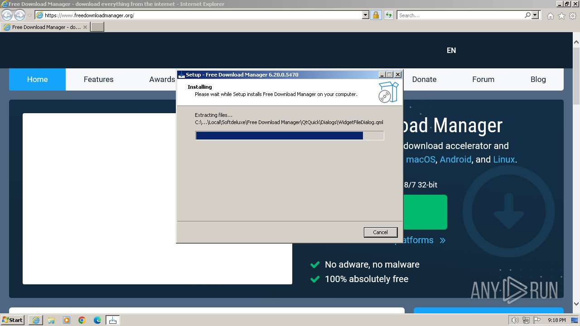Click scrollbar up arrow
Image resolution: width=580 pixels, height=326 pixels.
click(576, 42)
